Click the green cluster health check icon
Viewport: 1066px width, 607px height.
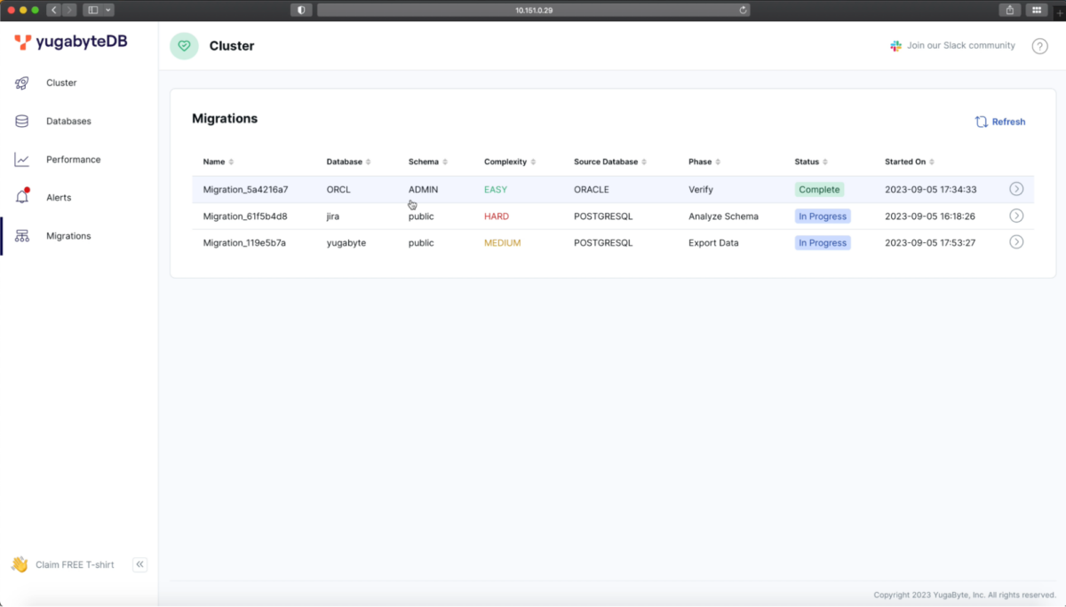click(x=184, y=45)
